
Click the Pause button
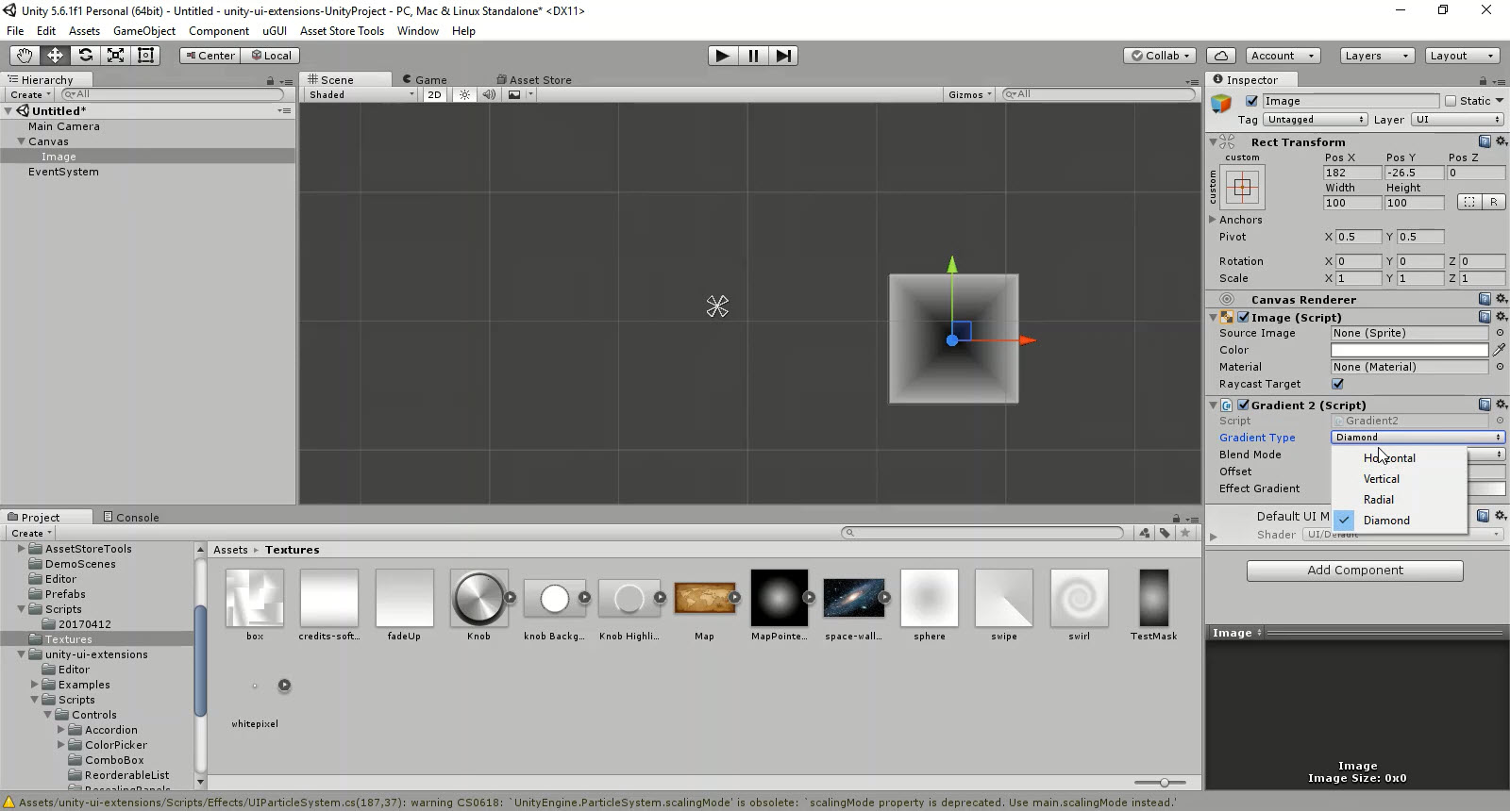[753, 56]
